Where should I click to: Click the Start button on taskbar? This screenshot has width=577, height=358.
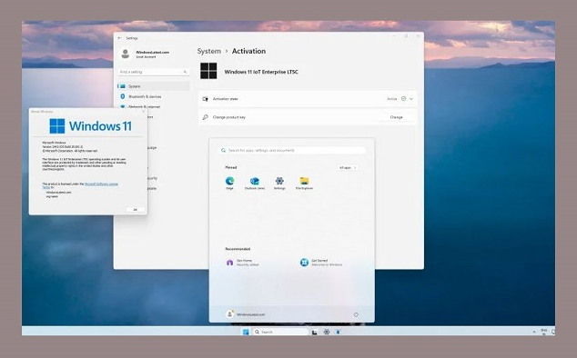246,332
